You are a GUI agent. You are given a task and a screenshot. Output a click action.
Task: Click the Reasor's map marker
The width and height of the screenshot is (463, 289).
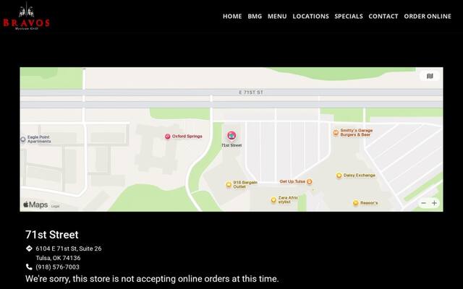pyautogui.click(x=355, y=203)
